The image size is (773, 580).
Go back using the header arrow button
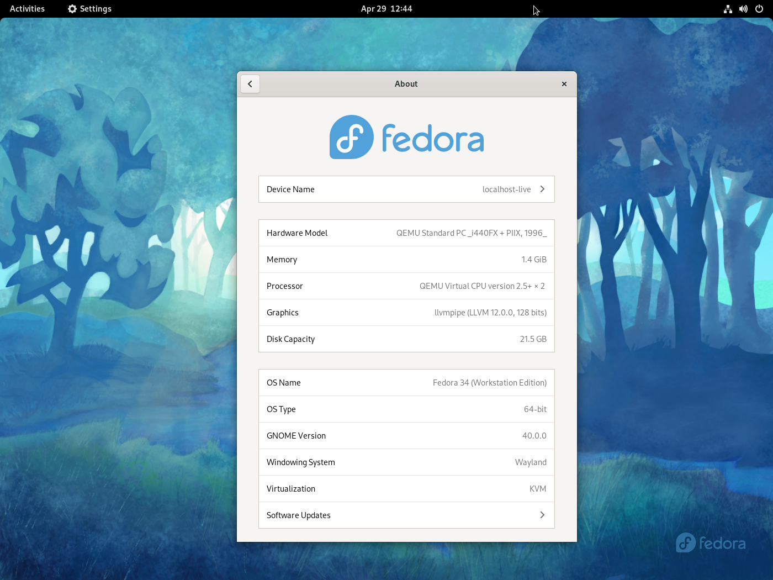tap(250, 84)
